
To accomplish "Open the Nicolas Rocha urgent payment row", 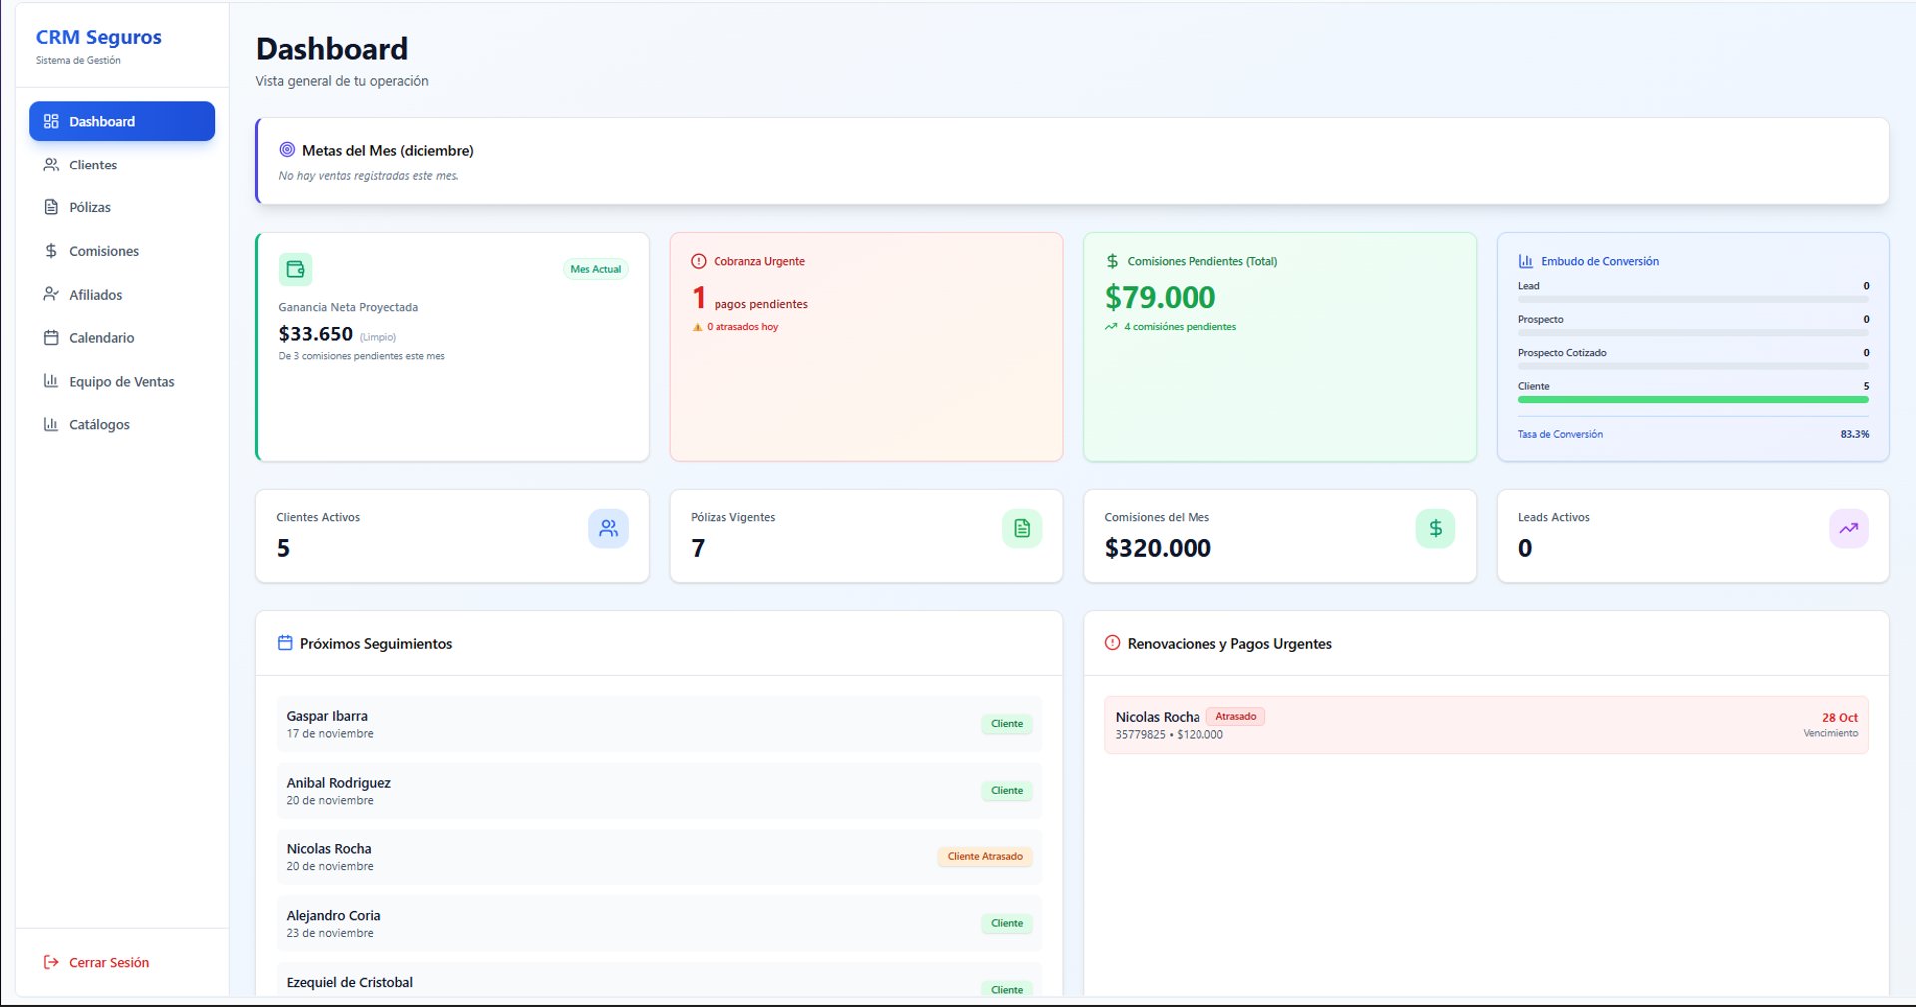I will coord(1486,725).
